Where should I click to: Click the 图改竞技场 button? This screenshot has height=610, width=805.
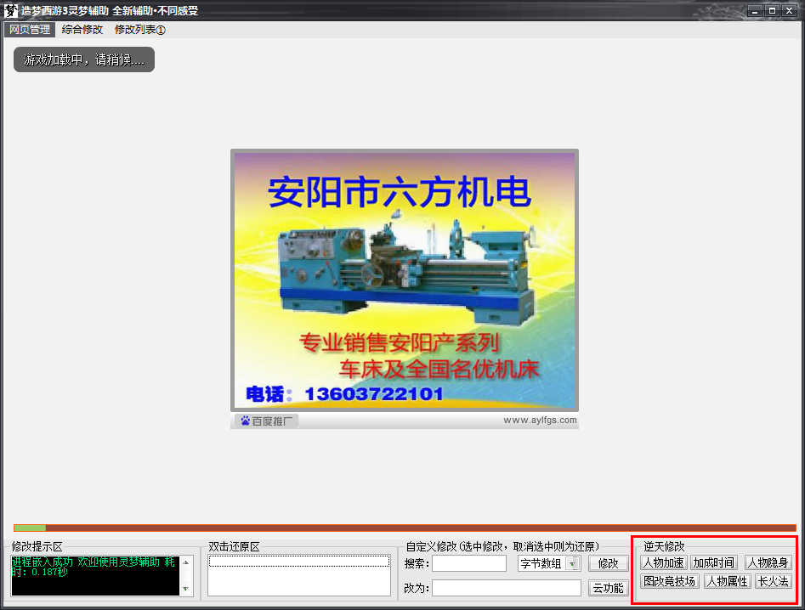point(670,581)
